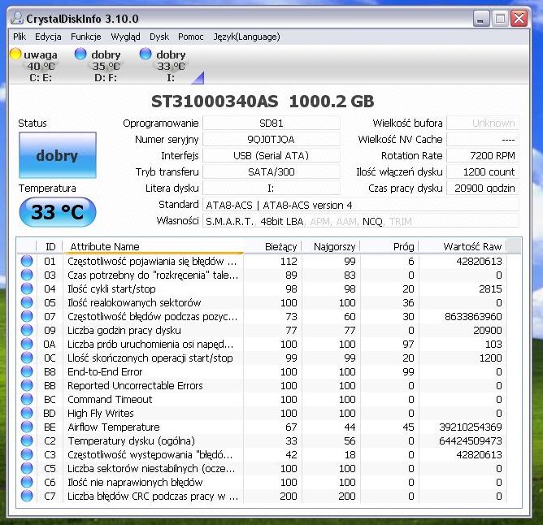Click the blue status icon for Command Timeout

click(x=27, y=399)
